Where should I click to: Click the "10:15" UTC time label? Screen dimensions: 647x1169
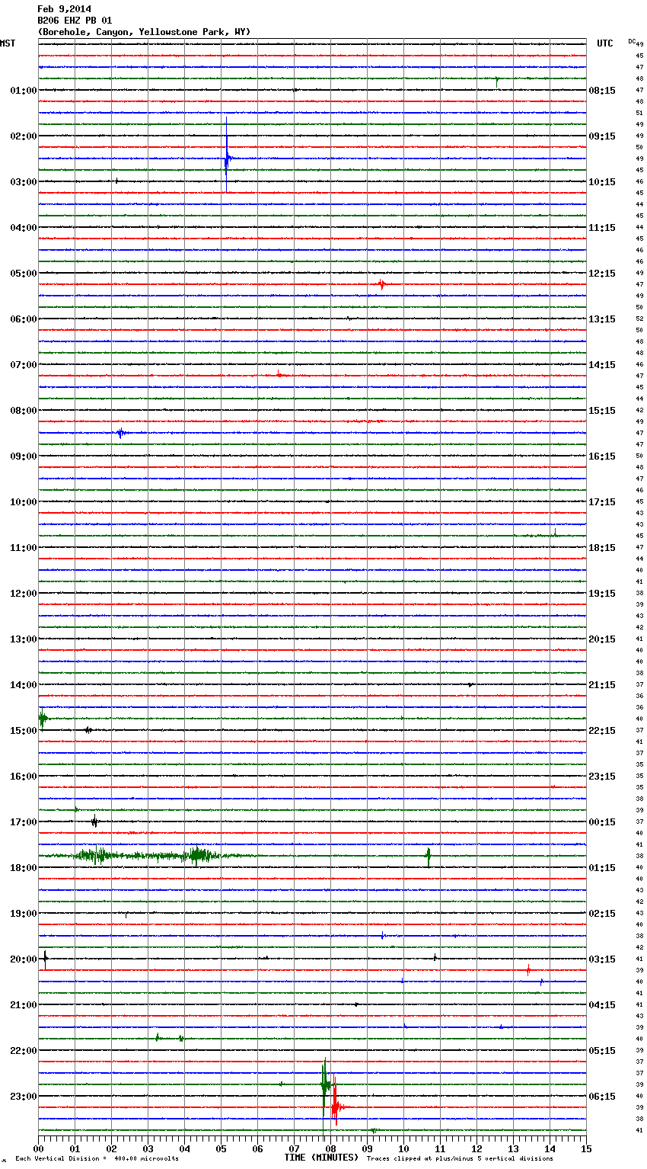coord(602,182)
